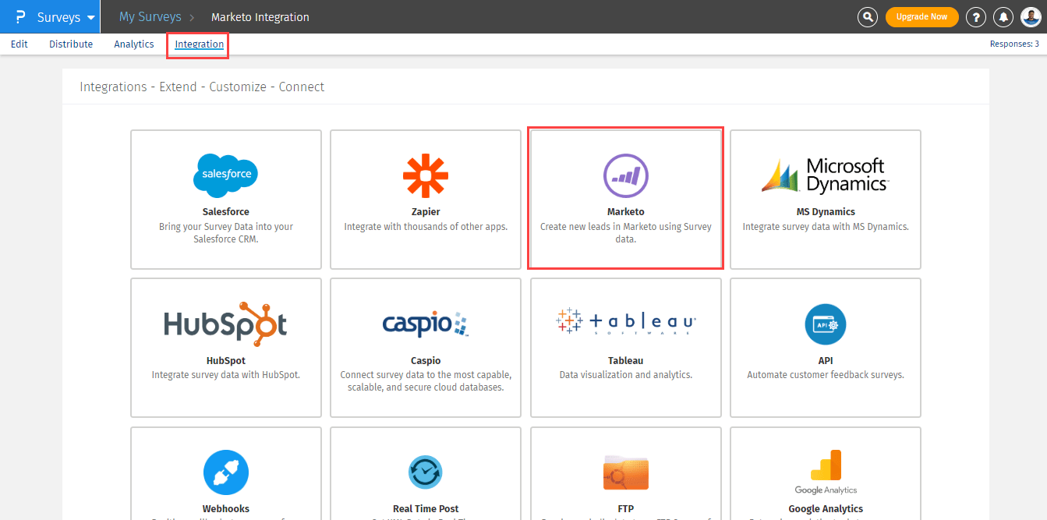1047x520 pixels.
Task: Click the FTP orange folder icon
Action: point(626,472)
